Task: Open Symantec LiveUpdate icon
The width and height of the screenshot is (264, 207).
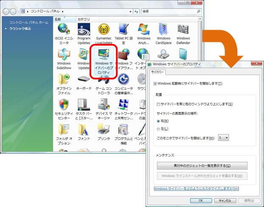Action: (x=104, y=30)
